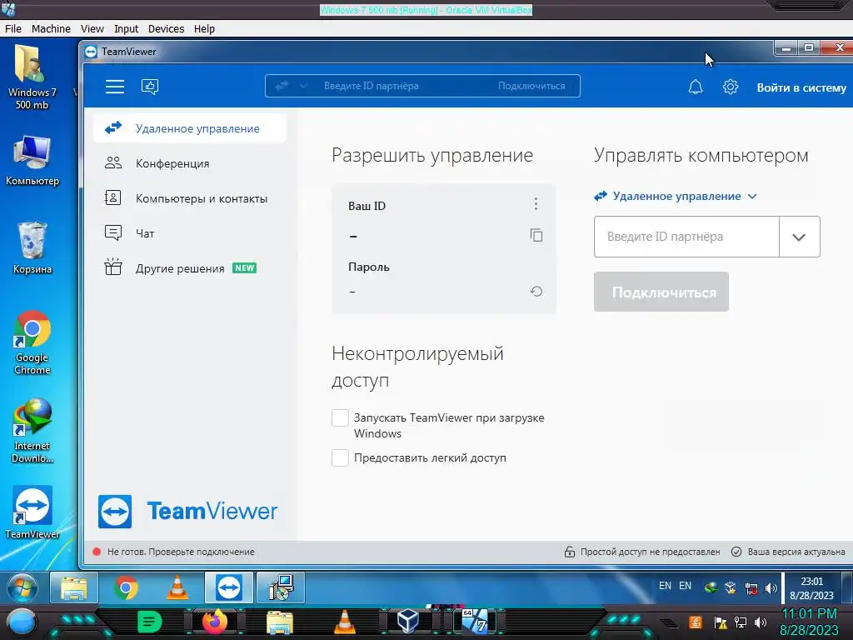Click the Введите ID партнёра main field
853x640 pixels.
tap(686, 237)
